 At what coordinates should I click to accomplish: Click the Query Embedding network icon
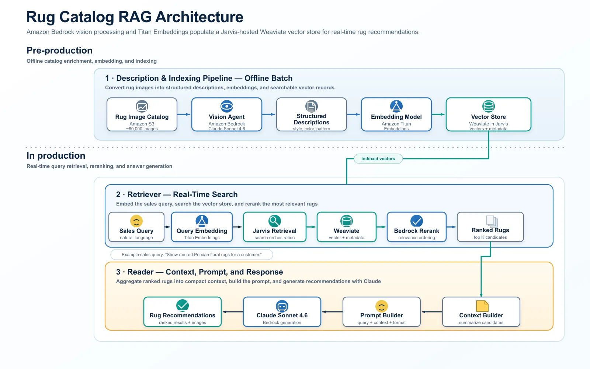(x=202, y=221)
